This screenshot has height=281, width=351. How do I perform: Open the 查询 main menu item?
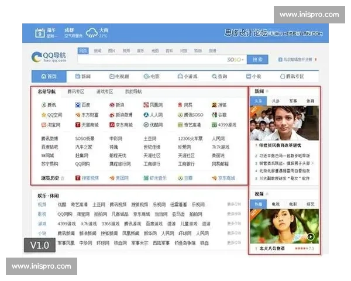point(219,77)
